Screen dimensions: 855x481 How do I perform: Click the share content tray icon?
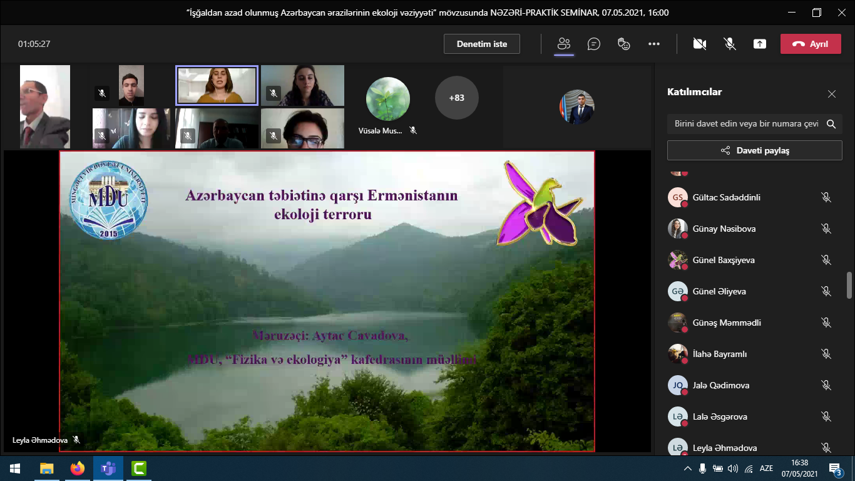pyautogui.click(x=760, y=44)
